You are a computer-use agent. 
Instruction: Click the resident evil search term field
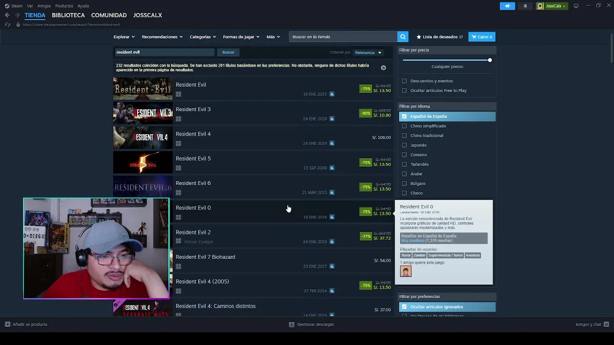coord(164,52)
